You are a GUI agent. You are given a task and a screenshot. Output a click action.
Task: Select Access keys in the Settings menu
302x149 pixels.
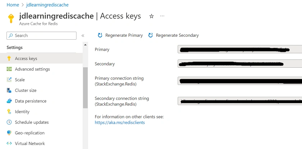(x=41, y=58)
